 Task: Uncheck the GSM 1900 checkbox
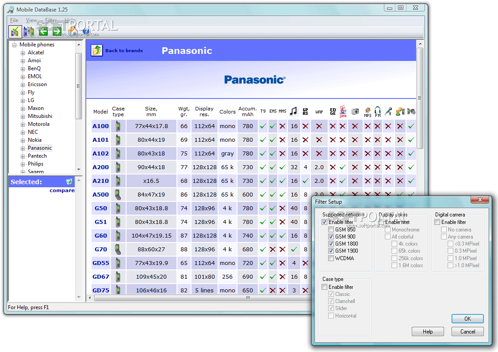[x=331, y=250]
